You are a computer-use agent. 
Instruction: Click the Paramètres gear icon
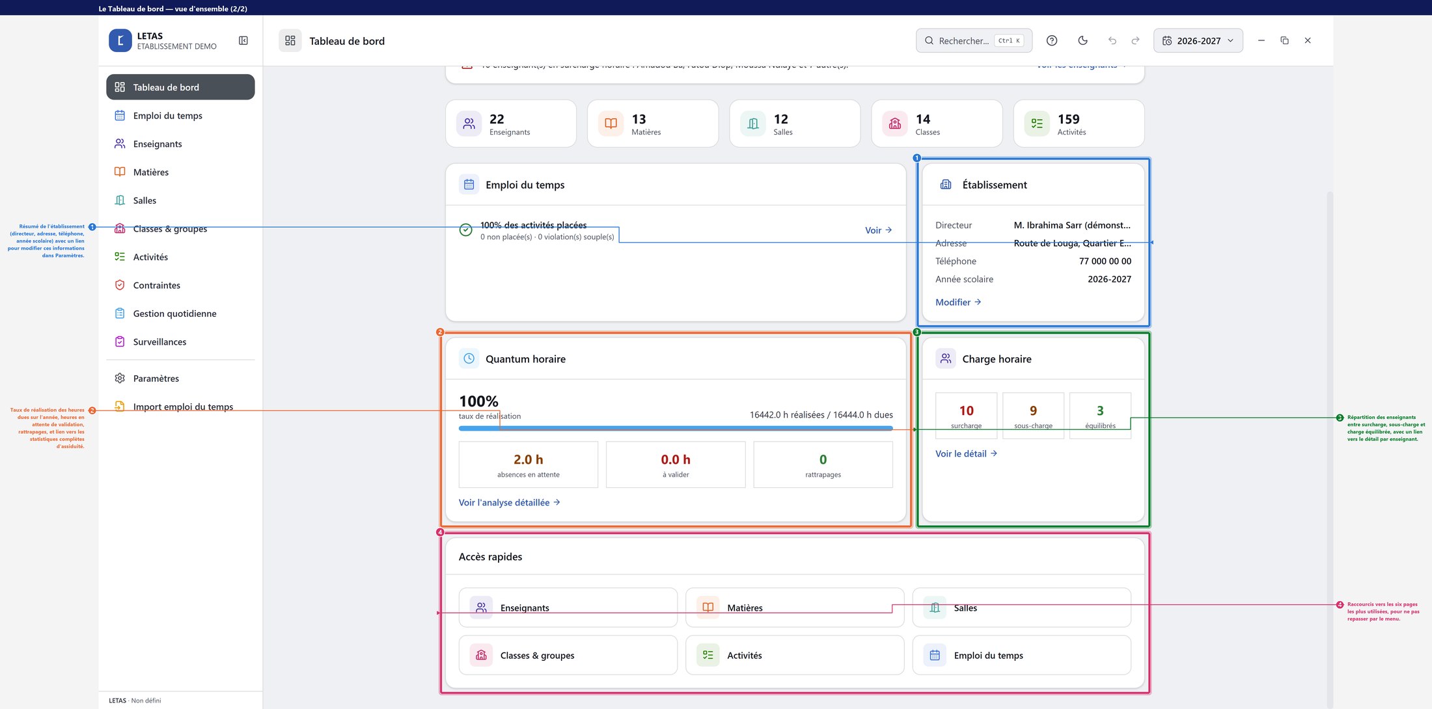(x=120, y=379)
